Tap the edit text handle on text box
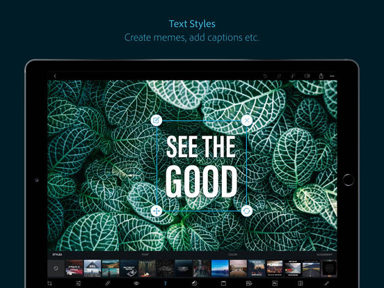This screenshot has height=288, width=384. 157,120
